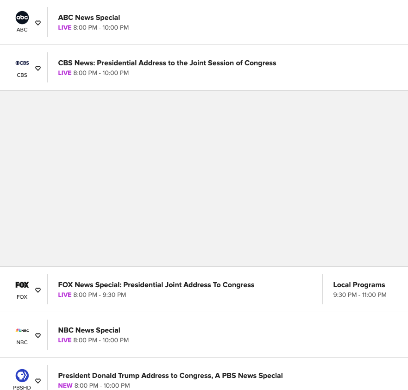Click the 9:30 PM - 11:00 PM time
This screenshot has height=390, width=408.
(x=360, y=295)
